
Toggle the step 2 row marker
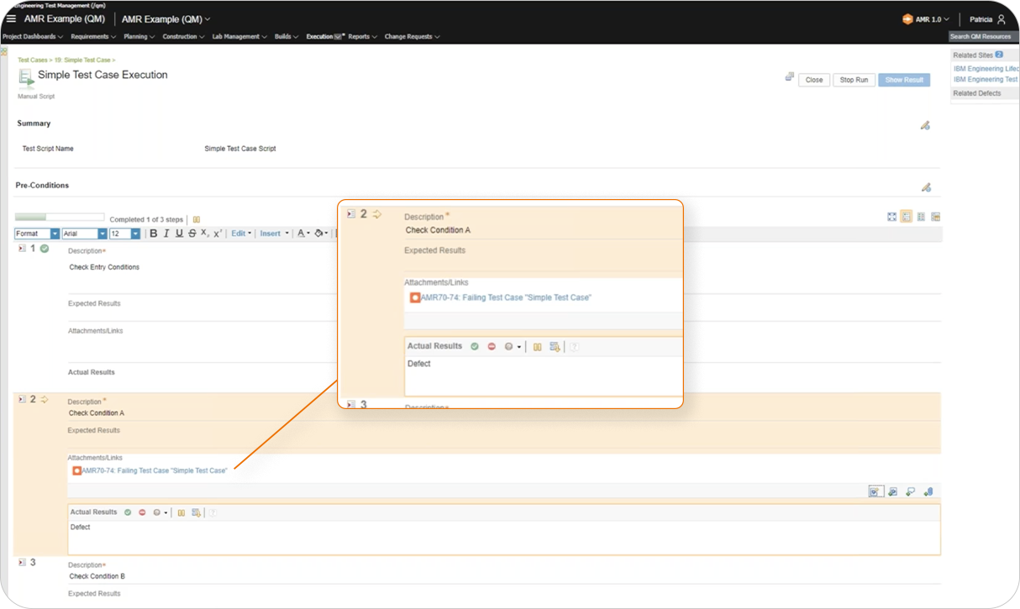(x=22, y=399)
